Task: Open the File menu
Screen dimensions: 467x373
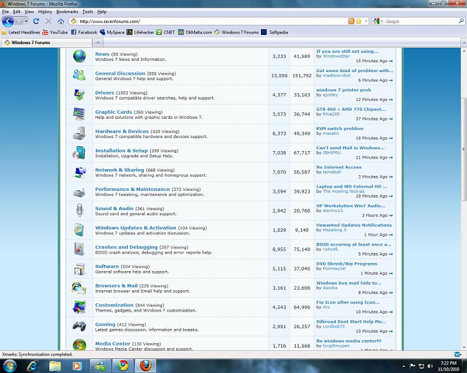Action: point(6,12)
